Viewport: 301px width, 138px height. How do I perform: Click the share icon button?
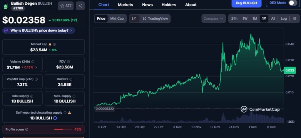[80, 6]
